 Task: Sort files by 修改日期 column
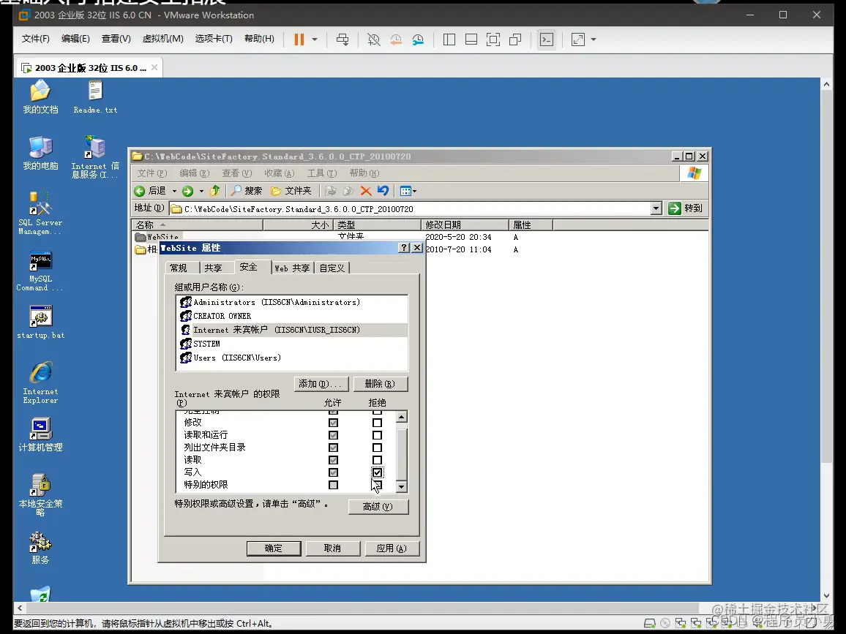[x=465, y=224]
